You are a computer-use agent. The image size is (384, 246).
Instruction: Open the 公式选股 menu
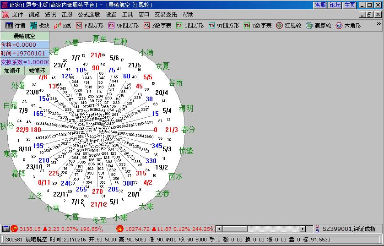[x=89, y=15]
